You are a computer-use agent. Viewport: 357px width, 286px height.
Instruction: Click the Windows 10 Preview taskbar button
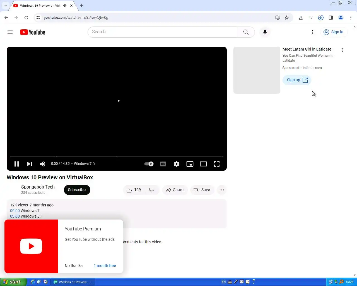pos(73,282)
